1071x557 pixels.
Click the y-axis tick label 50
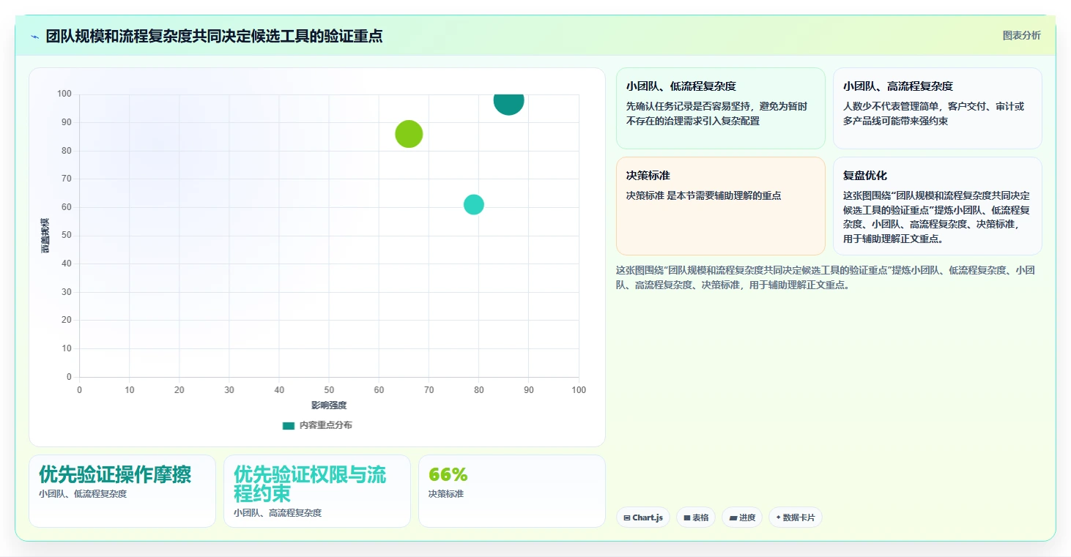click(x=67, y=235)
